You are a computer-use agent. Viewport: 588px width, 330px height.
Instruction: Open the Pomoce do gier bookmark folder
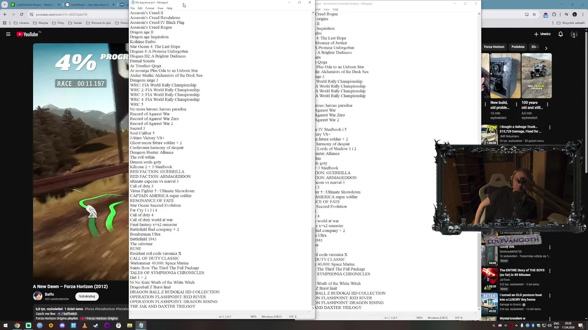tap(98, 23)
